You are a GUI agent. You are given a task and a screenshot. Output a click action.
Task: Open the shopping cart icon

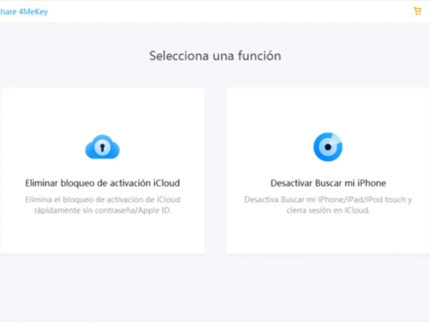(x=418, y=11)
